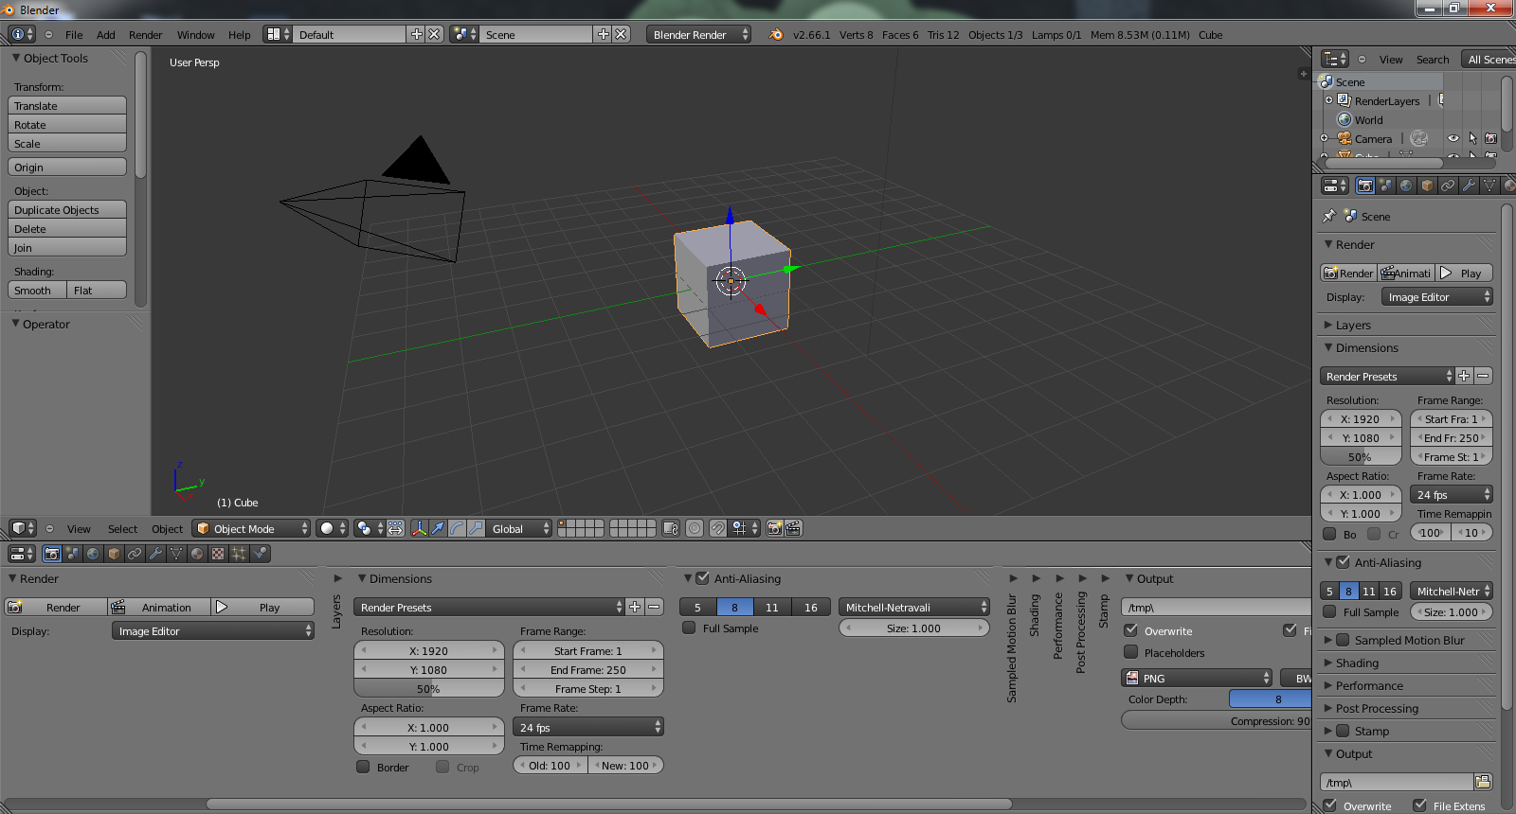
Task: Enable the rotate manipulator arc icon
Action: click(x=457, y=528)
